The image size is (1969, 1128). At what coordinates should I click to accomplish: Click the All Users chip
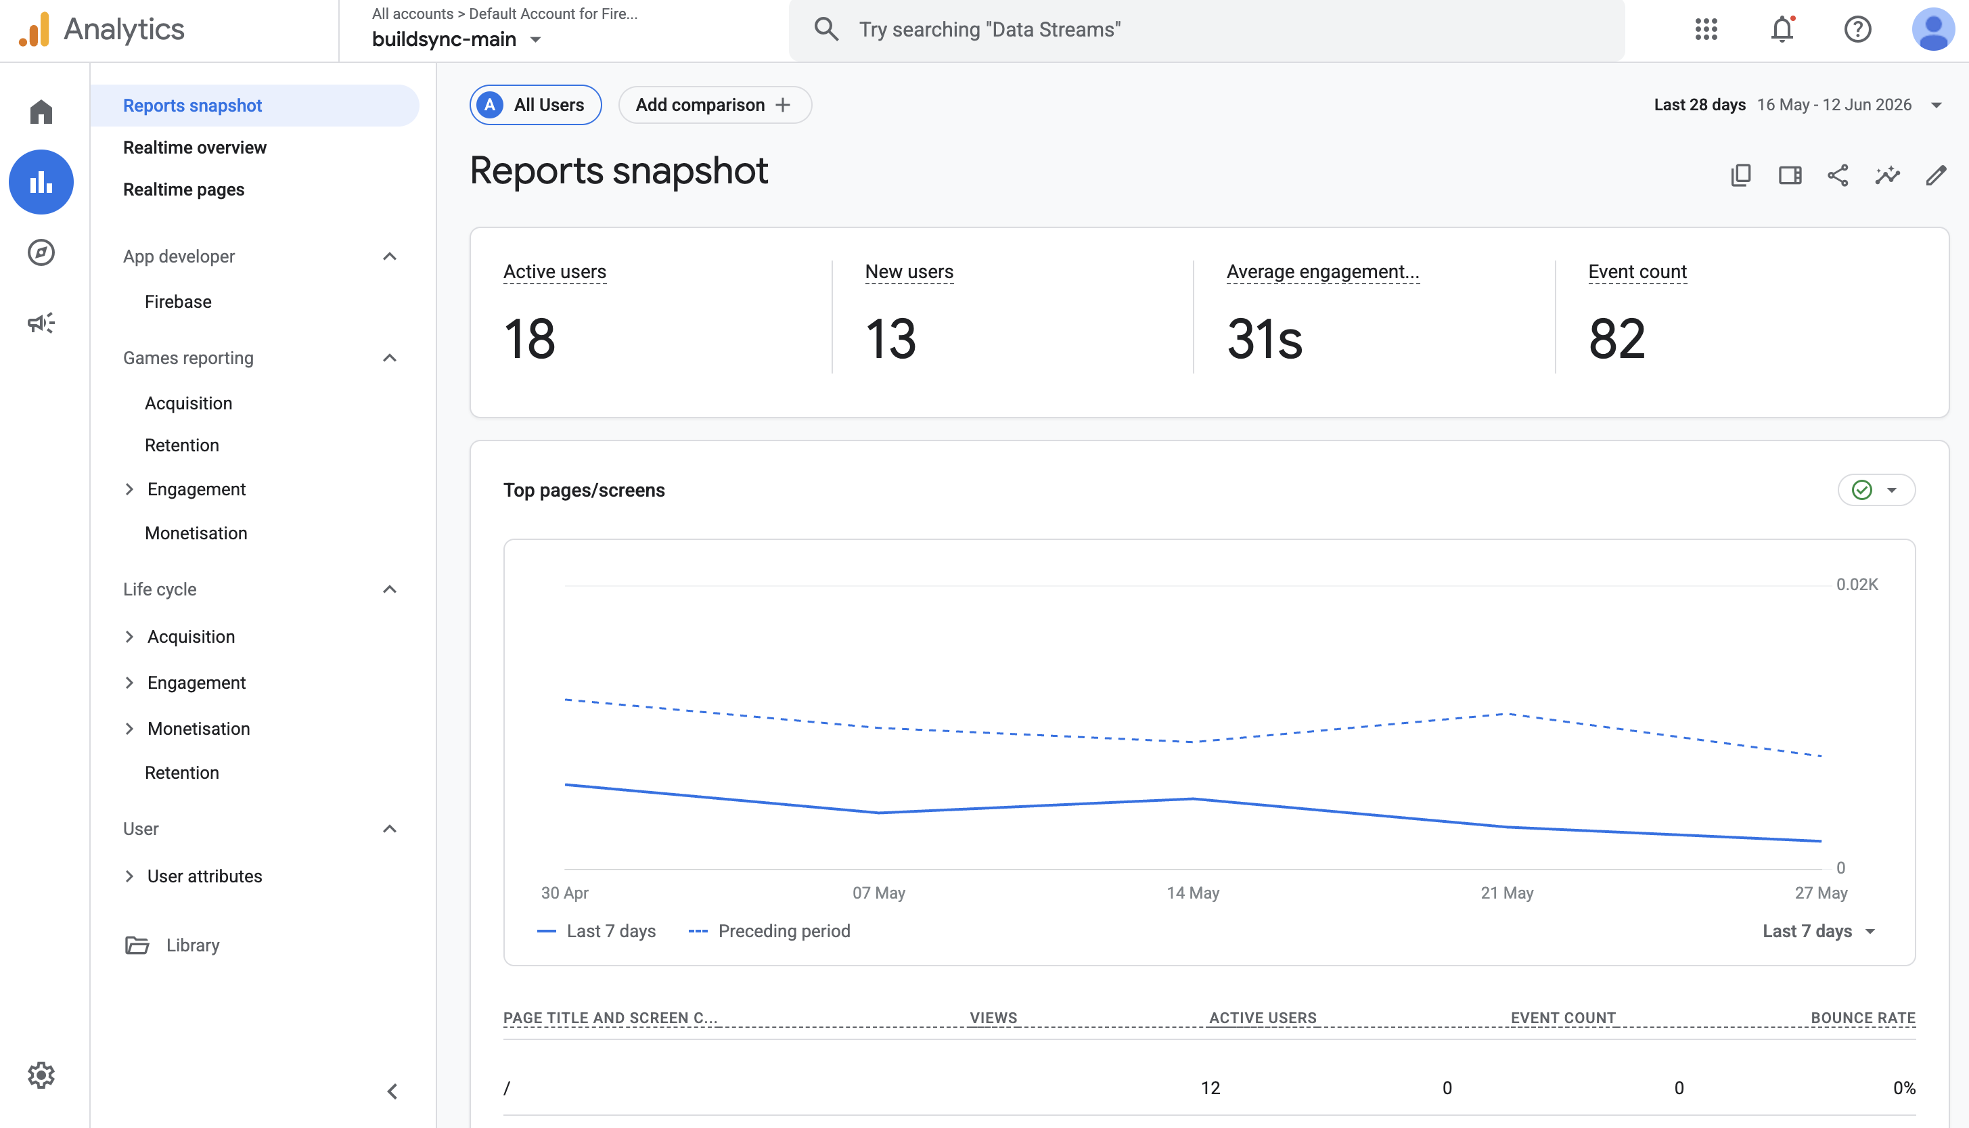point(536,105)
